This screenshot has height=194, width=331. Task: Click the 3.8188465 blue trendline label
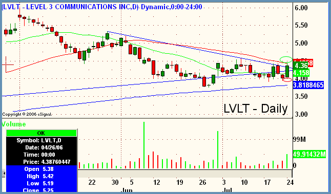tap(308, 85)
